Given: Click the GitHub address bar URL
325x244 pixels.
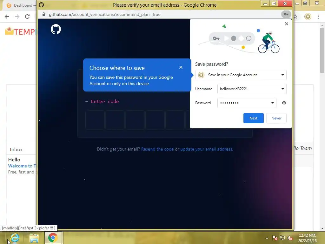Looking at the screenshot, I should [x=104, y=14].
